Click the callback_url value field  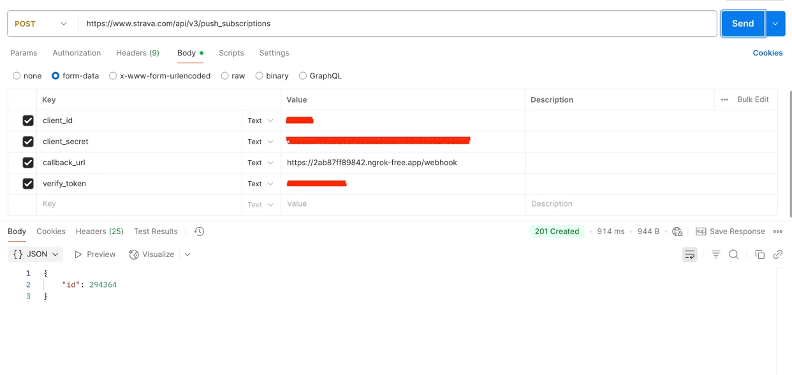point(403,163)
